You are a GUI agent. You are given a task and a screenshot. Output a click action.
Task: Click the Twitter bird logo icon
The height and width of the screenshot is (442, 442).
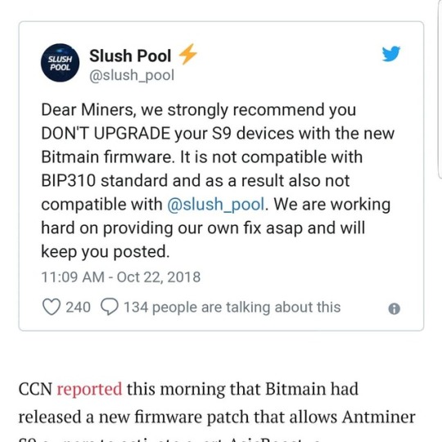[x=391, y=53]
